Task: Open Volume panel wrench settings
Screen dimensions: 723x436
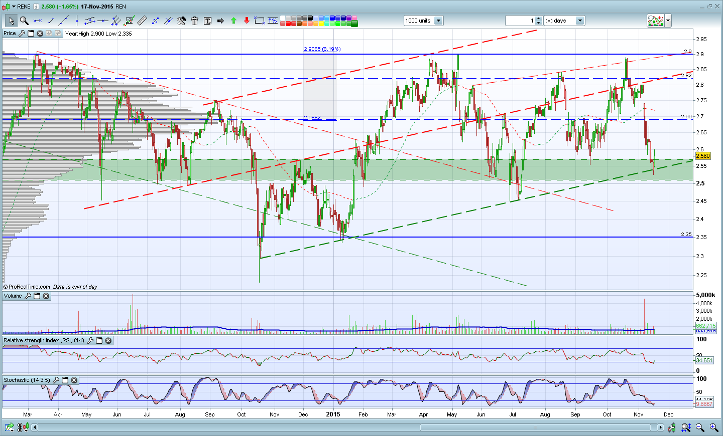Action: click(28, 296)
